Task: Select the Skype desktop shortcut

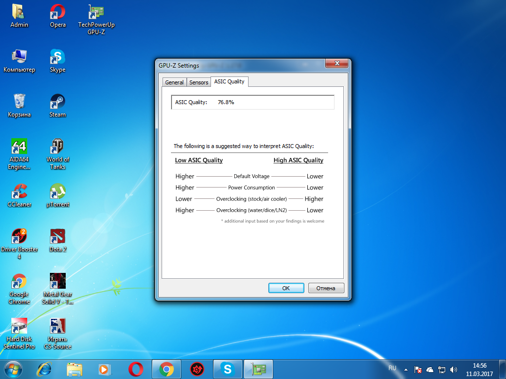Action: (57, 61)
